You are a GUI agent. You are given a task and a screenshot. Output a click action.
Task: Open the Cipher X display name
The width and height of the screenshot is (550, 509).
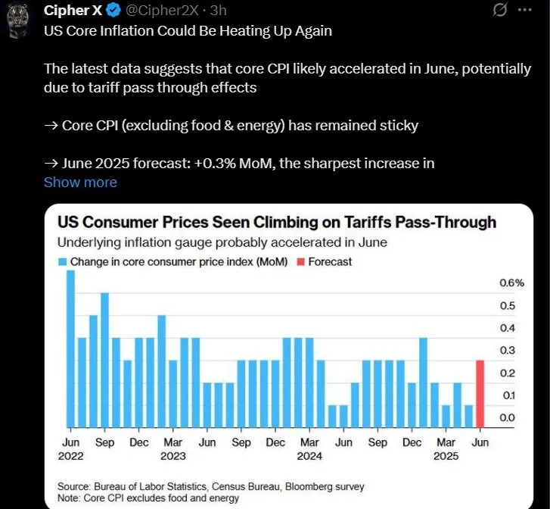click(x=73, y=11)
